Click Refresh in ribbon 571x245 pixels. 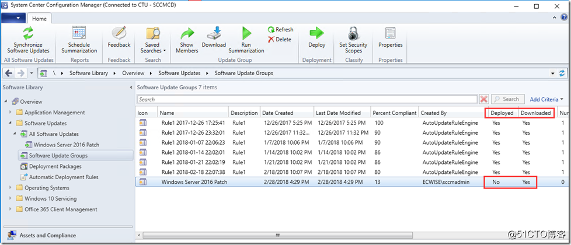click(x=280, y=30)
